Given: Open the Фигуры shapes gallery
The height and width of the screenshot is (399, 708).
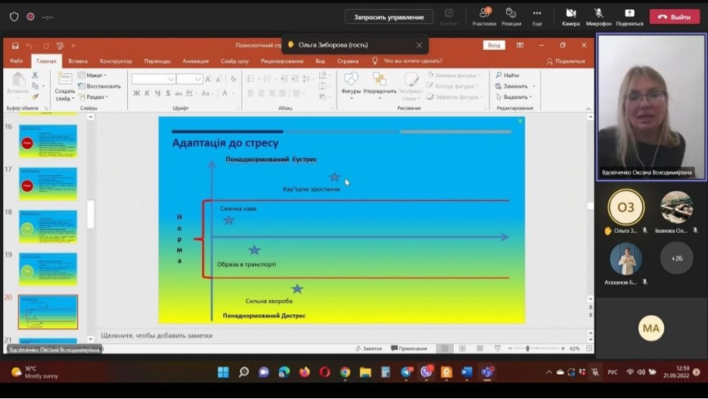Looking at the screenshot, I should click(351, 85).
